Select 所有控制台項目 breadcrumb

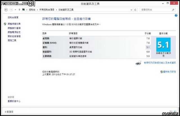(x=47, y=10)
